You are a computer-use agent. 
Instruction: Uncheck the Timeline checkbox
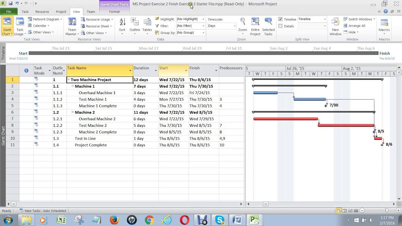click(x=280, y=19)
